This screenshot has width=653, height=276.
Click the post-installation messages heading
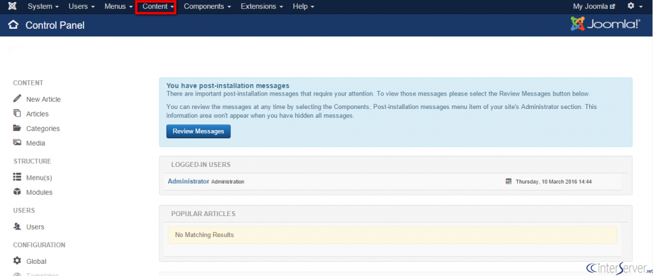[228, 86]
